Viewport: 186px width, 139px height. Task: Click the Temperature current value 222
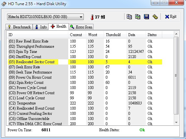[73, 103]
